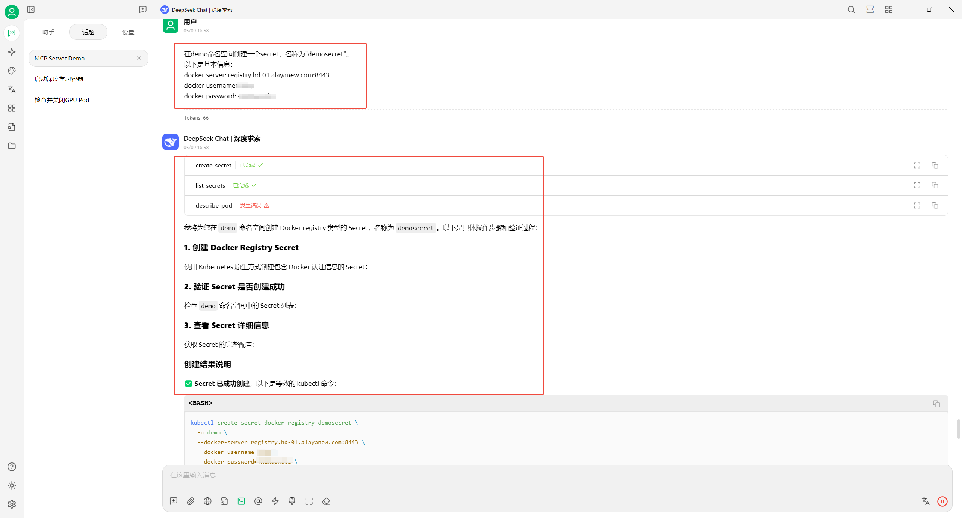The height and width of the screenshot is (518, 962).
Task: Open quick phrases lightning icon
Action: [275, 501]
